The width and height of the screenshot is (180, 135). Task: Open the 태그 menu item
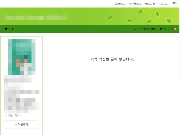coord(162,29)
